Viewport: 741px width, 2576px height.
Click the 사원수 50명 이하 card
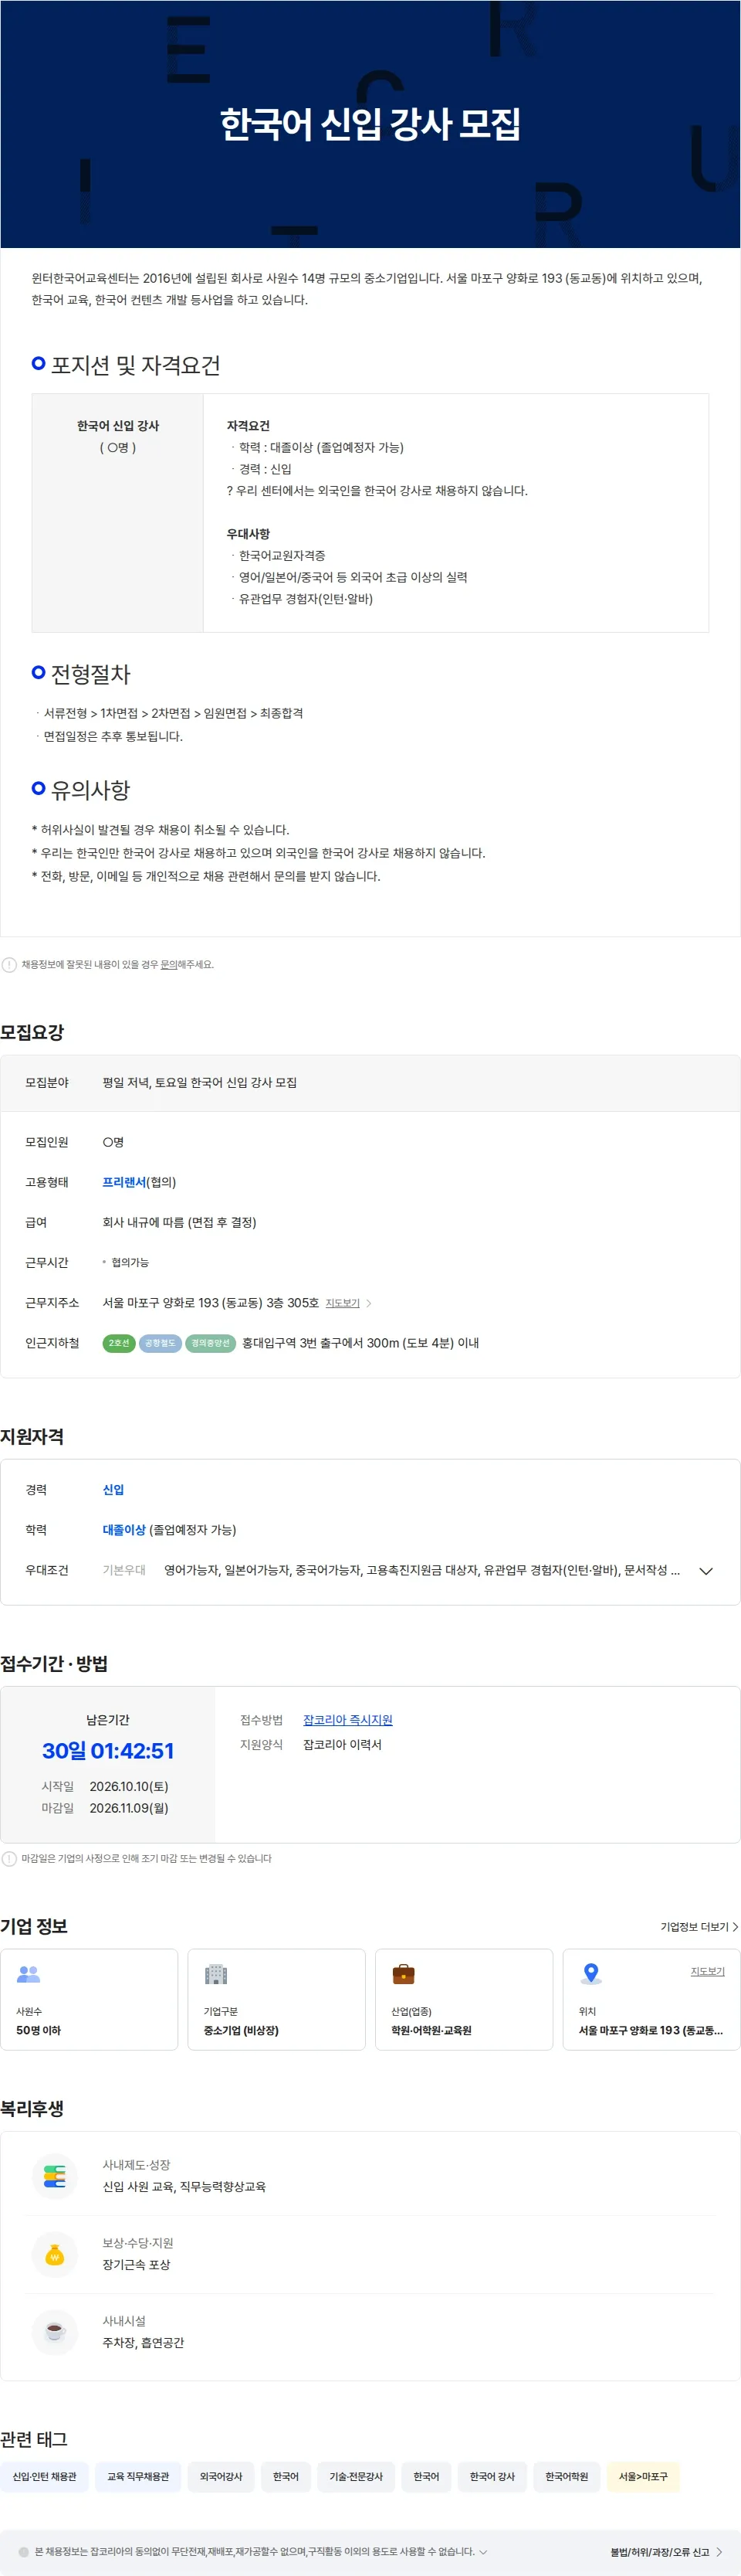coord(89,1999)
